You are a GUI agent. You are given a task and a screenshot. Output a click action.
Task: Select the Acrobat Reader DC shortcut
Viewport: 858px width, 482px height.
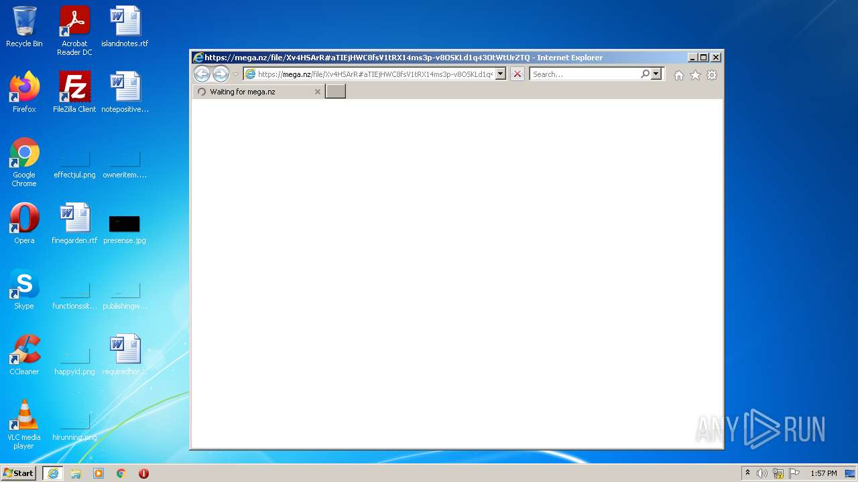point(74,31)
